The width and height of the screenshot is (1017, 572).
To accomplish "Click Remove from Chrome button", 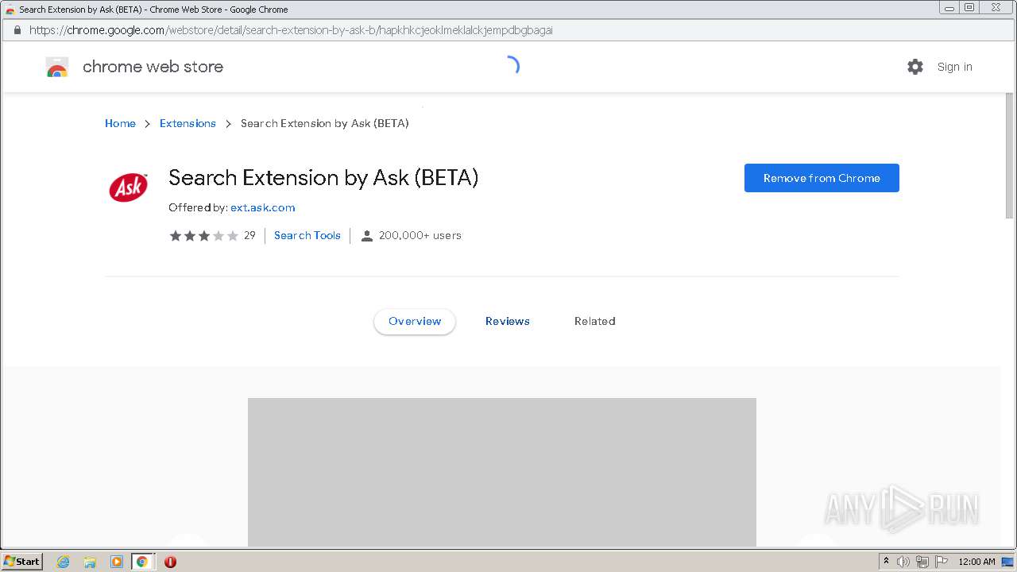I will point(822,178).
